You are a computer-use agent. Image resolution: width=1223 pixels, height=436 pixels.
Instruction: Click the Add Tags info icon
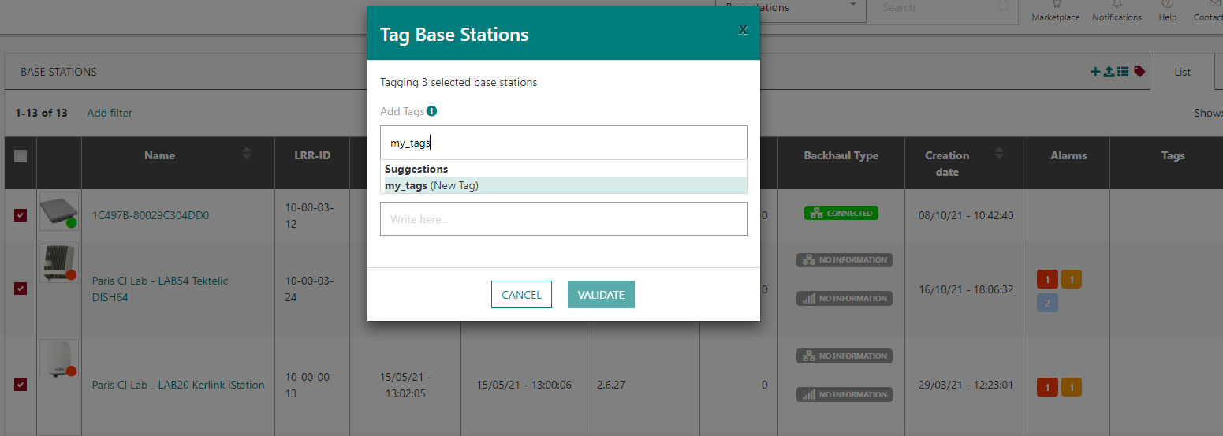[431, 111]
